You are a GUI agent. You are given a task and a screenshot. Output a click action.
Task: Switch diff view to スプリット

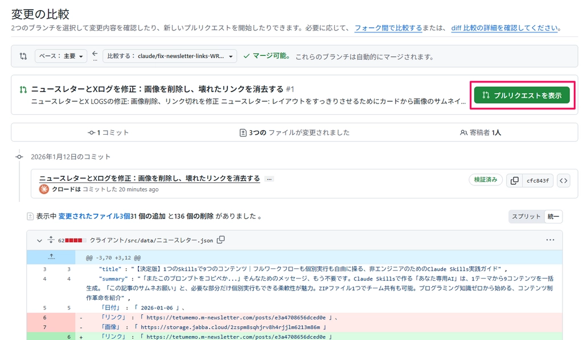(x=526, y=217)
